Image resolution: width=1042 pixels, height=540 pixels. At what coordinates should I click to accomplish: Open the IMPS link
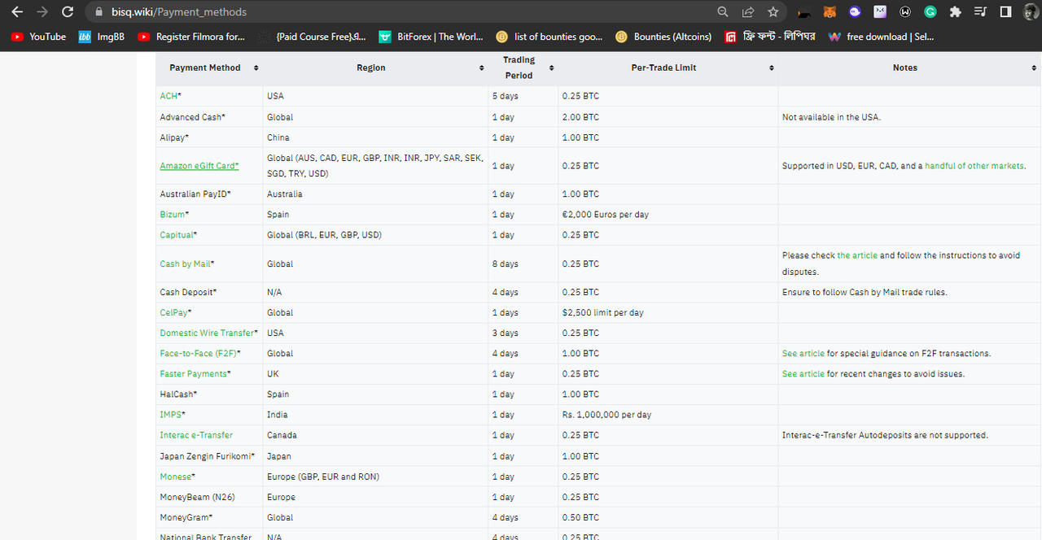(170, 415)
